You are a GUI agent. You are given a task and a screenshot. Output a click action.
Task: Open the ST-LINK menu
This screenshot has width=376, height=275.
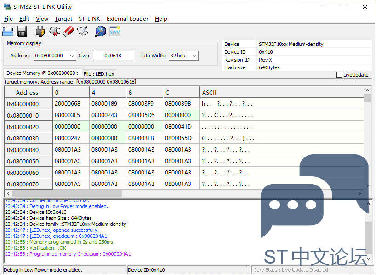[x=90, y=19]
